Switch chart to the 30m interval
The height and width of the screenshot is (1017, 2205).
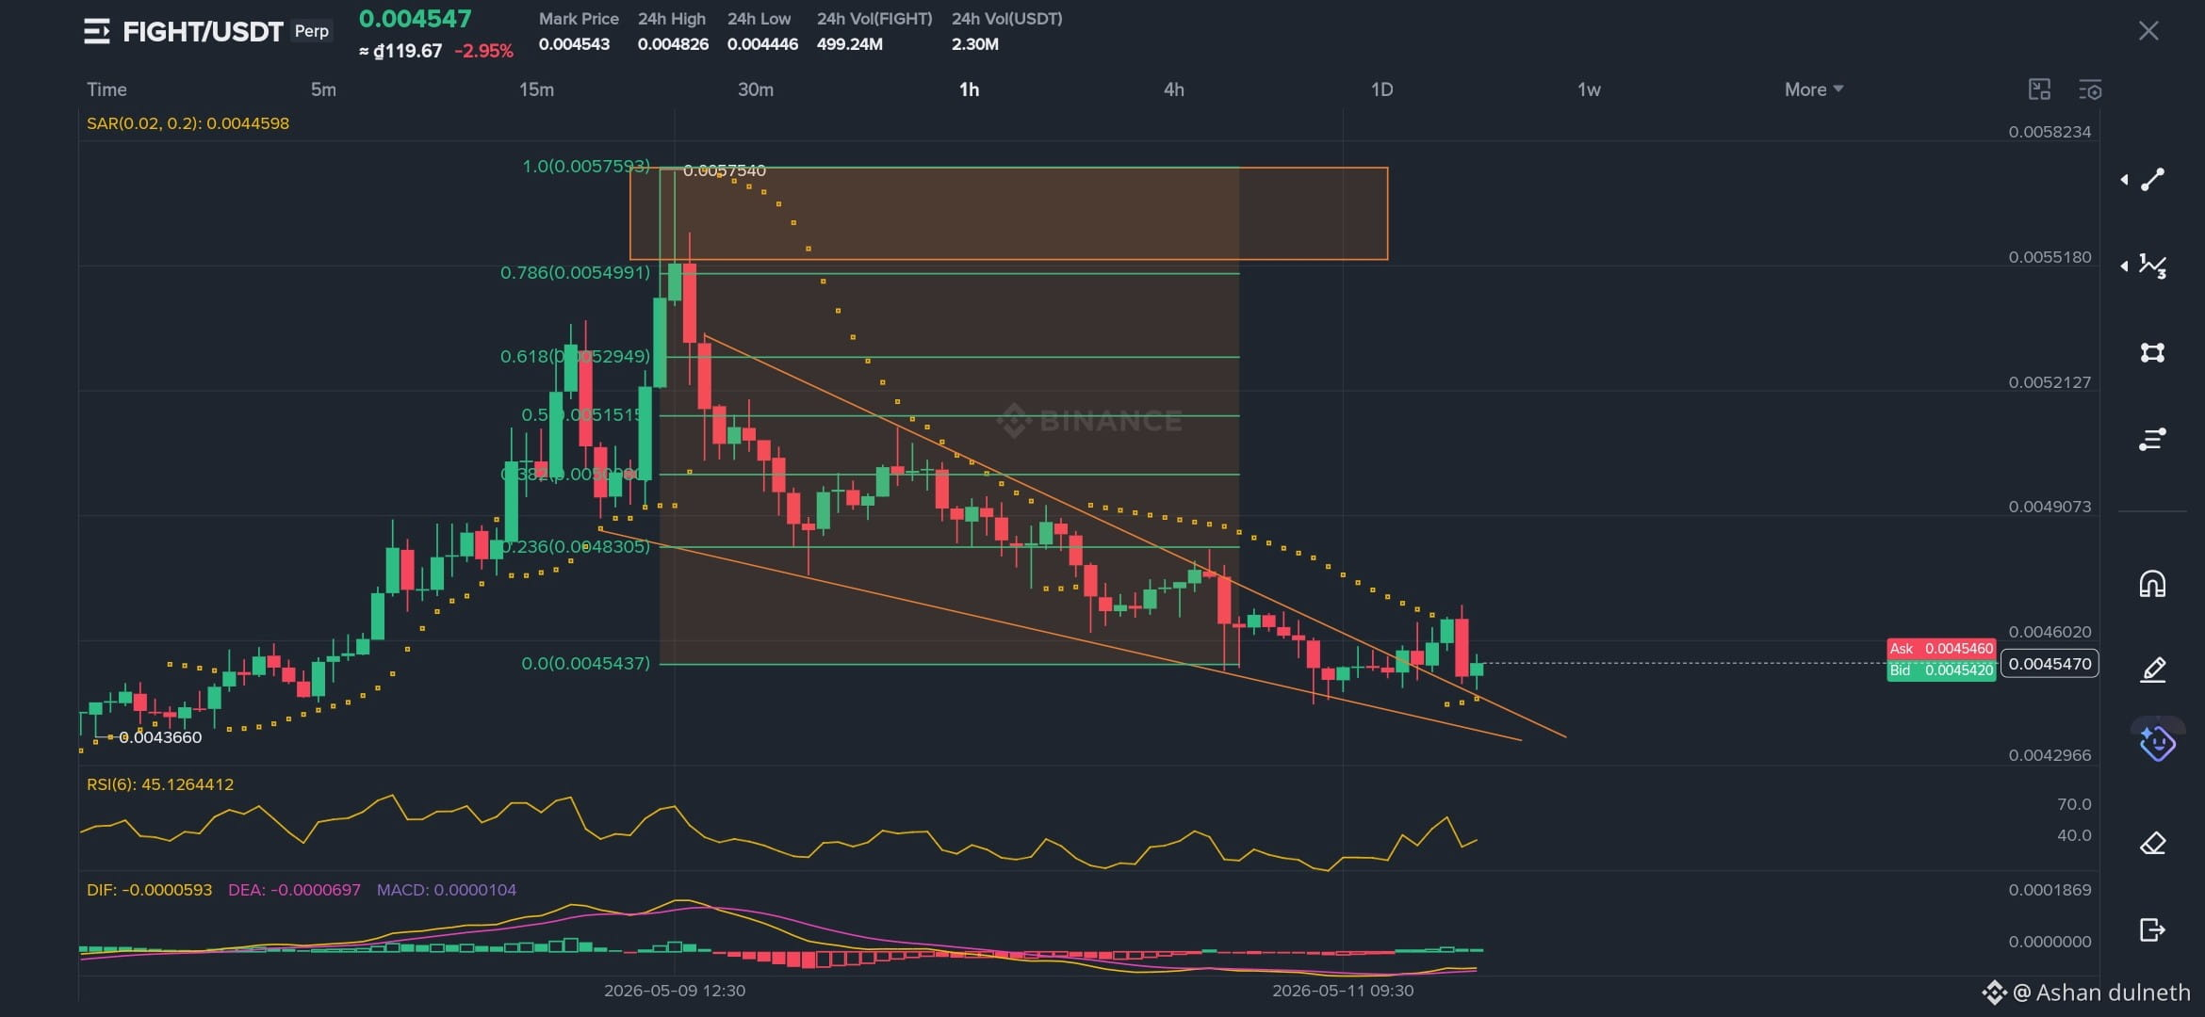pyautogui.click(x=755, y=89)
